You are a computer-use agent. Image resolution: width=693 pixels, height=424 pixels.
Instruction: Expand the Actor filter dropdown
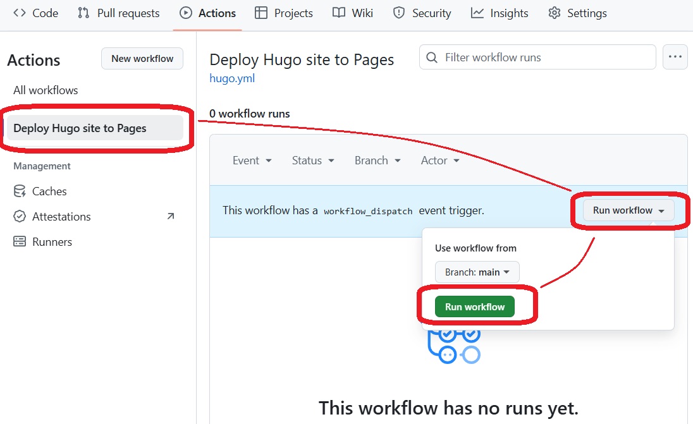440,161
